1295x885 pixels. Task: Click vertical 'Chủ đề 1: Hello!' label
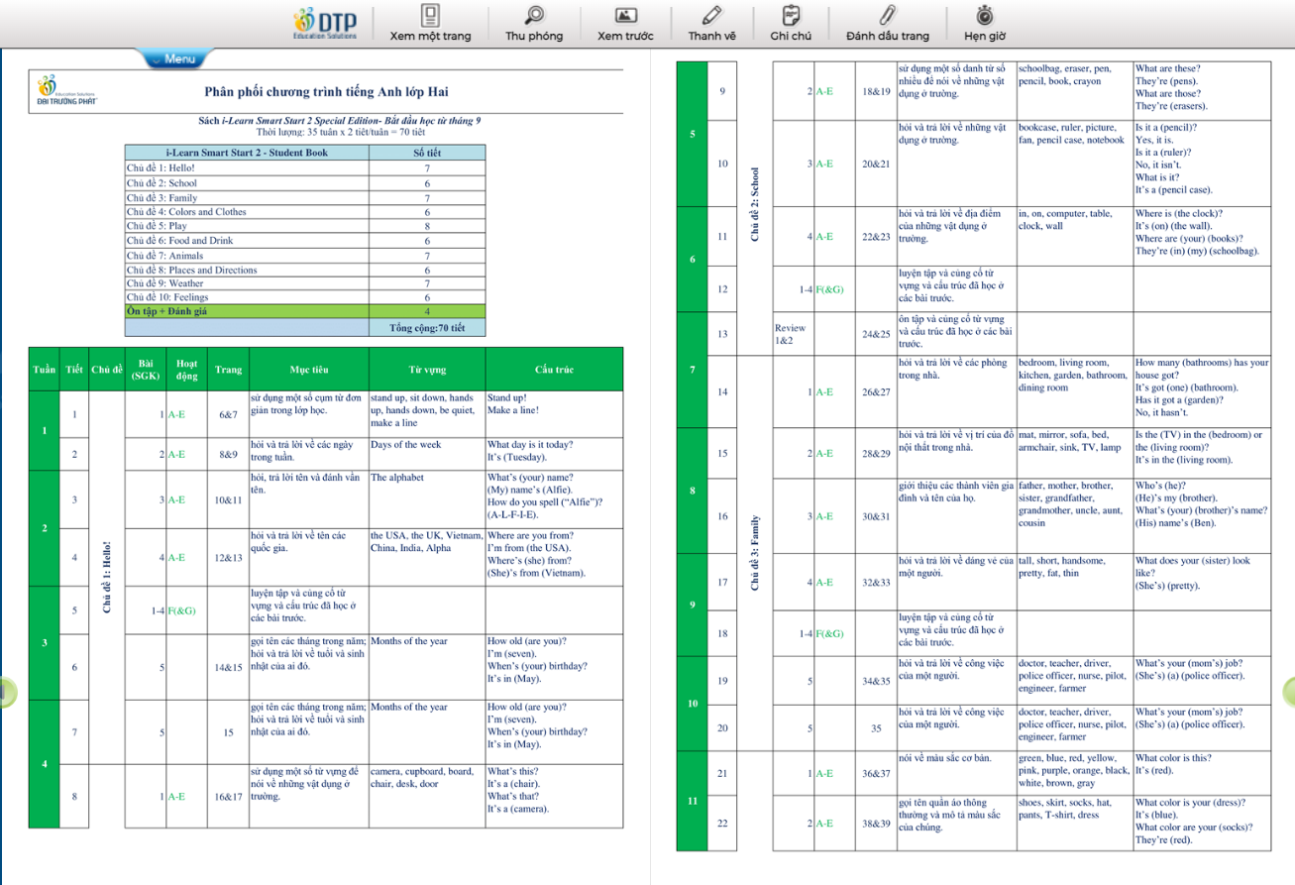(107, 576)
